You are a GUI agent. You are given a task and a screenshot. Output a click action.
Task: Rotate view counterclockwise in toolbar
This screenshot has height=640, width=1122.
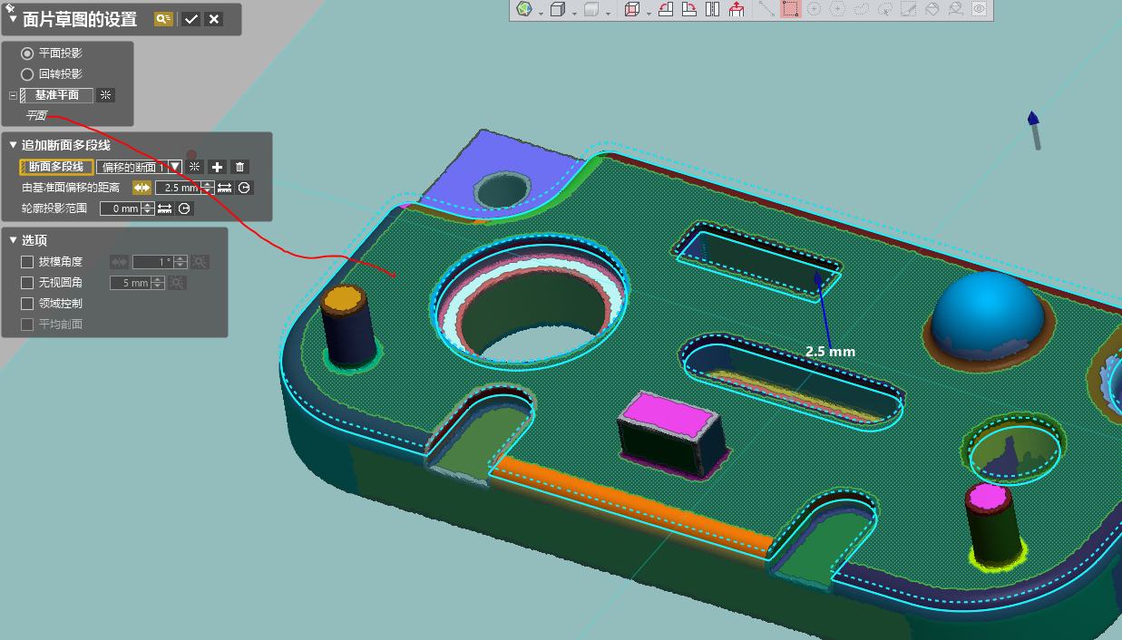pyautogui.click(x=665, y=9)
